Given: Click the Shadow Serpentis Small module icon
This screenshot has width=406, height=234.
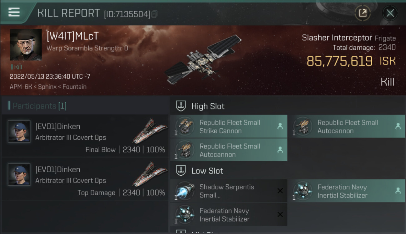Looking at the screenshot, I should coord(185,191).
